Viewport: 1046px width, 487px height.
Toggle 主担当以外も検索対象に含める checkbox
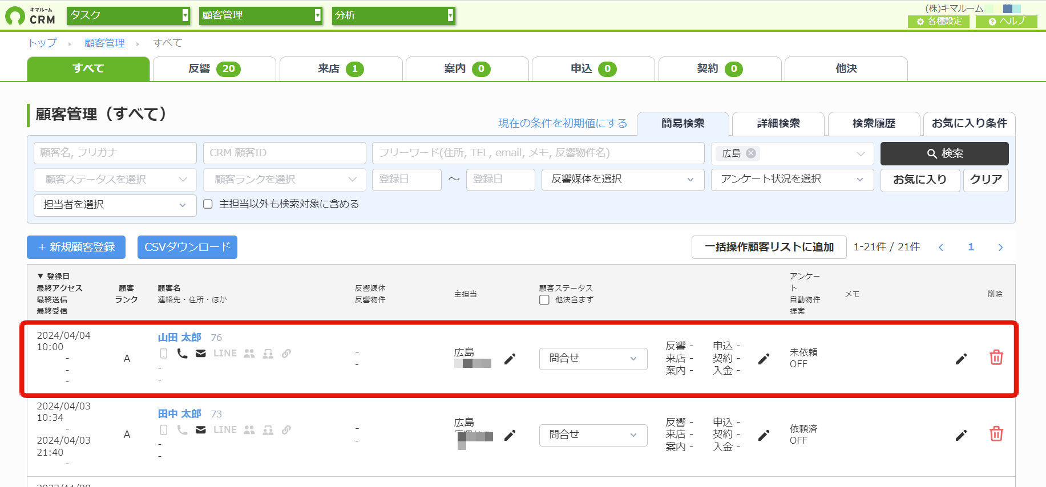coord(208,204)
